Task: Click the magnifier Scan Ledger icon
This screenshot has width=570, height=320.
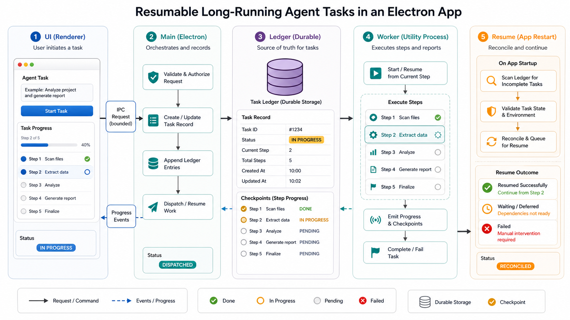Action: [491, 81]
